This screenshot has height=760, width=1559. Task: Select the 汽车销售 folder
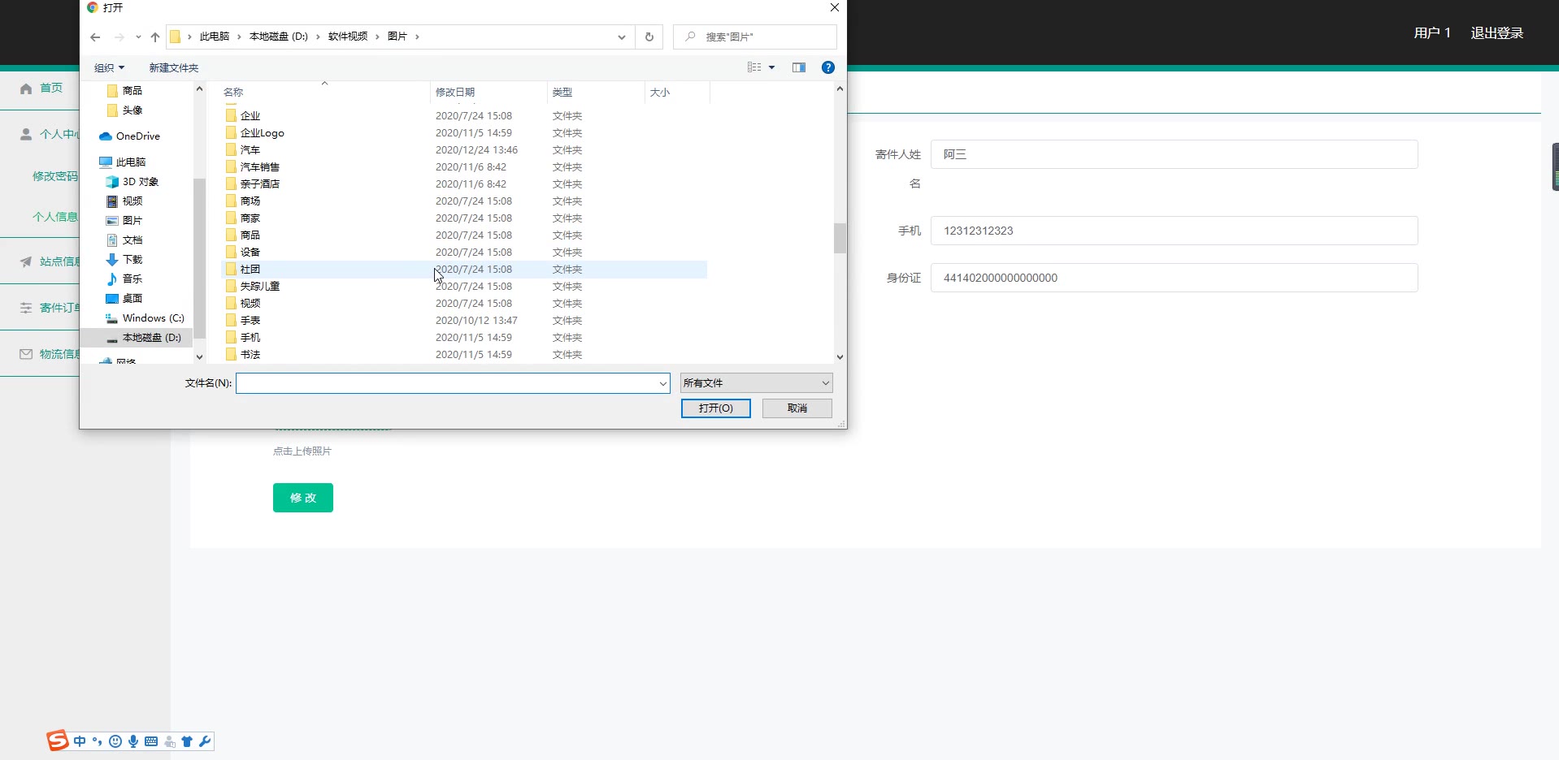(x=259, y=167)
